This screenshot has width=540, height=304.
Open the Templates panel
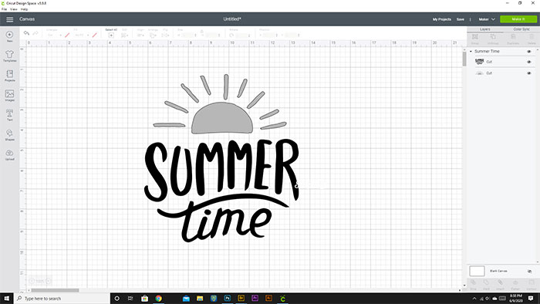[9, 56]
